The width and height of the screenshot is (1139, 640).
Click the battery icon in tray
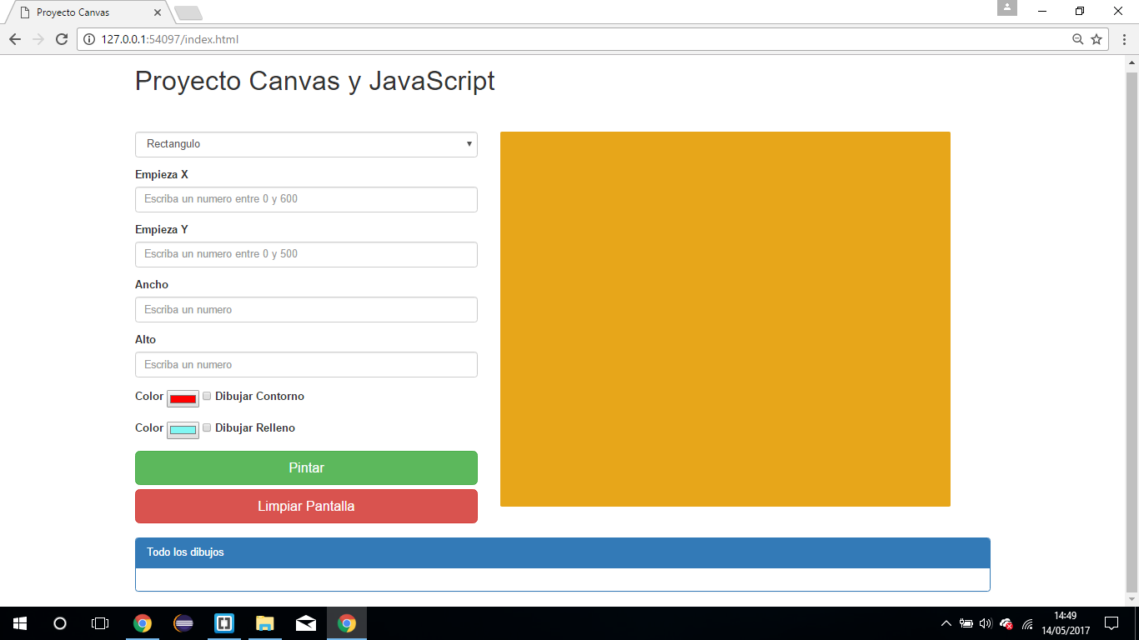click(x=966, y=623)
